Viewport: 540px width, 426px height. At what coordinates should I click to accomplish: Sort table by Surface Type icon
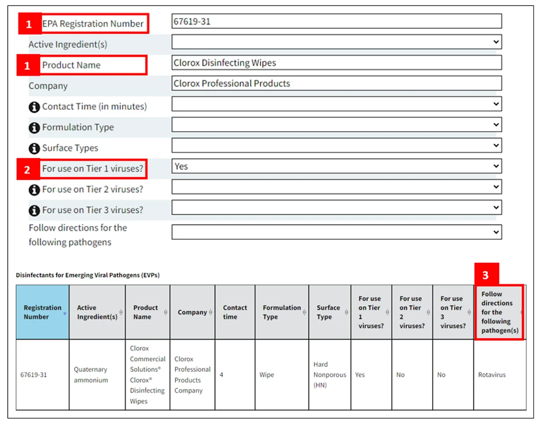click(346, 312)
